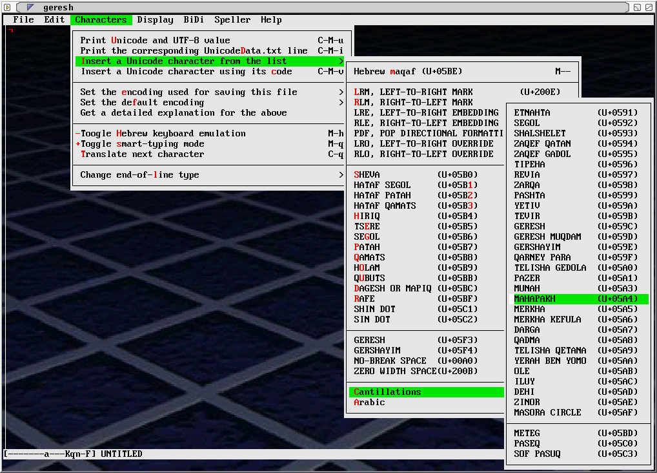Expand Change end-of-line type submenu

click(x=210, y=175)
